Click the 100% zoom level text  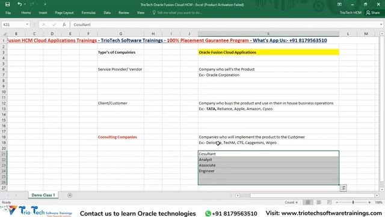[378, 203]
